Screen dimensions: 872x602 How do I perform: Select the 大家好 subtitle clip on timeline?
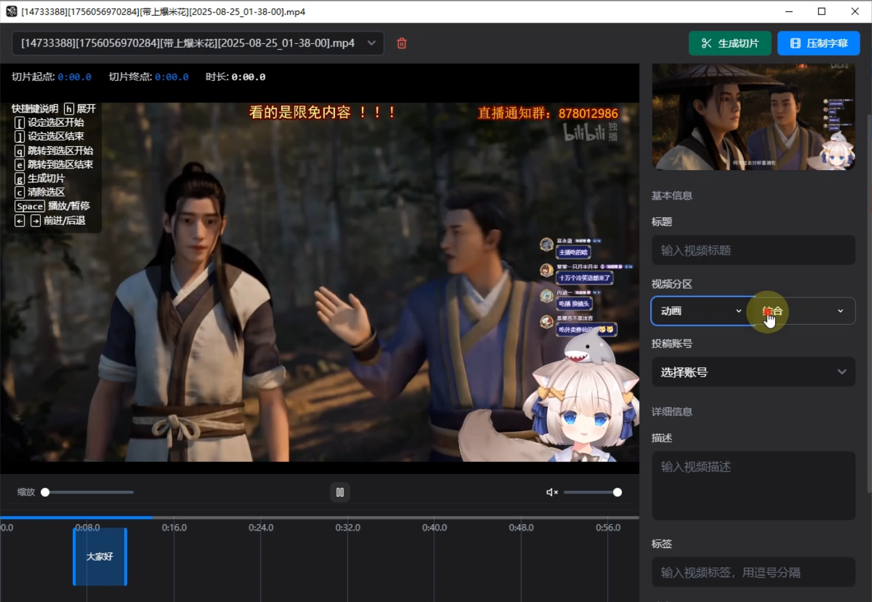[x=100, y=557]
